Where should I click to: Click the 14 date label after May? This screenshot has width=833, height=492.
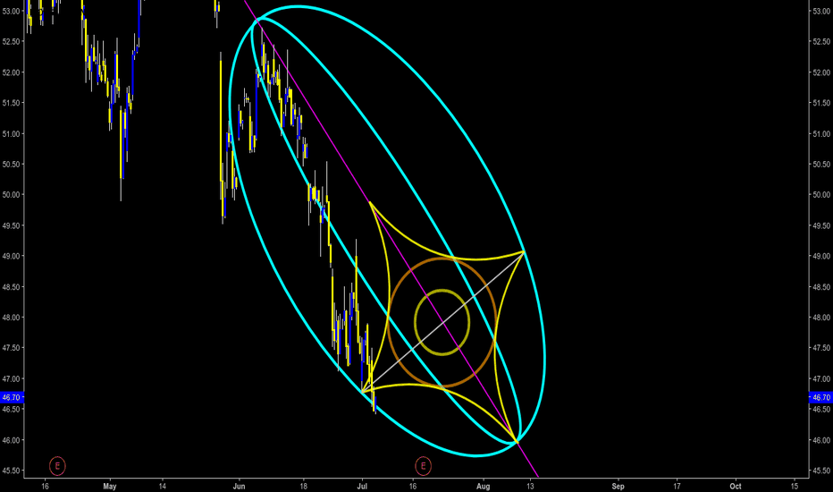[162, 486]
